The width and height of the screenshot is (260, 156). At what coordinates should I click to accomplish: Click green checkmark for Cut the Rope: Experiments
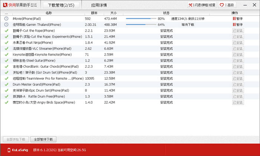click(x=6, y=36)
